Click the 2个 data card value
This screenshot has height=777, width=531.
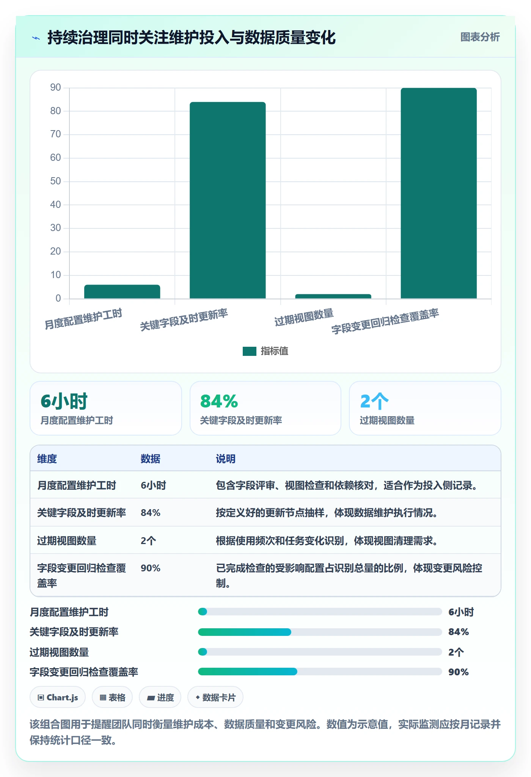tap(374, 401)
